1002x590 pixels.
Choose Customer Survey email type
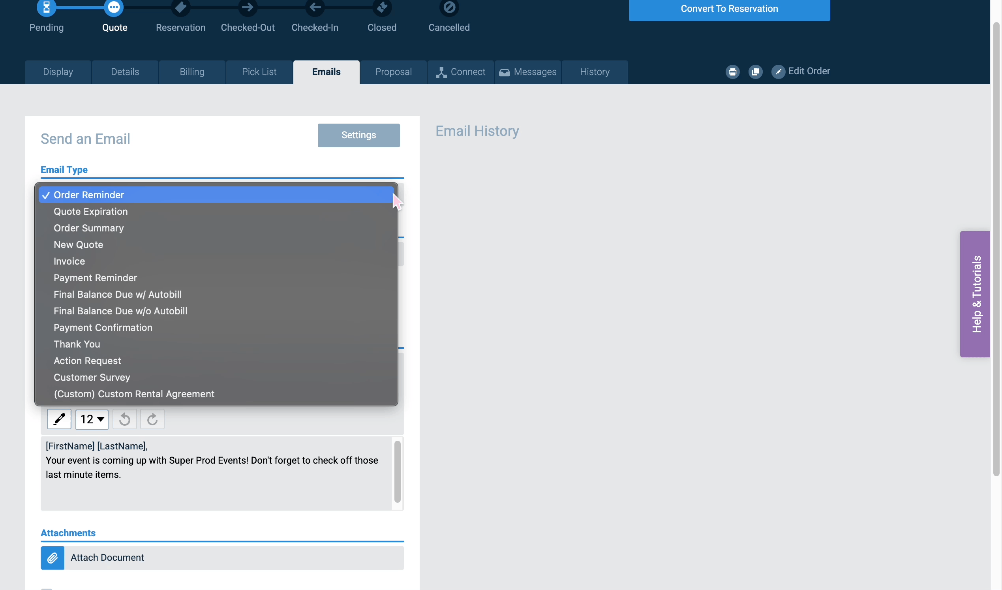(x=216, y=377)
